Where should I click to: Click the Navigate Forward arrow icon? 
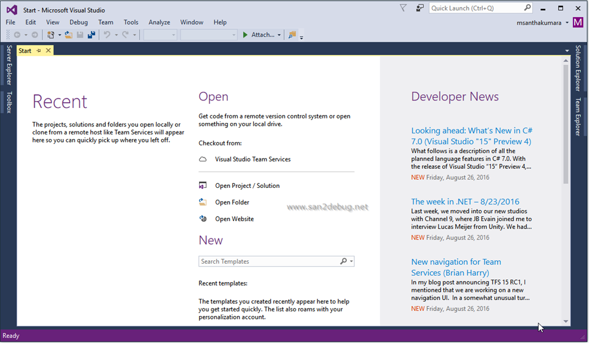(35, 35)
